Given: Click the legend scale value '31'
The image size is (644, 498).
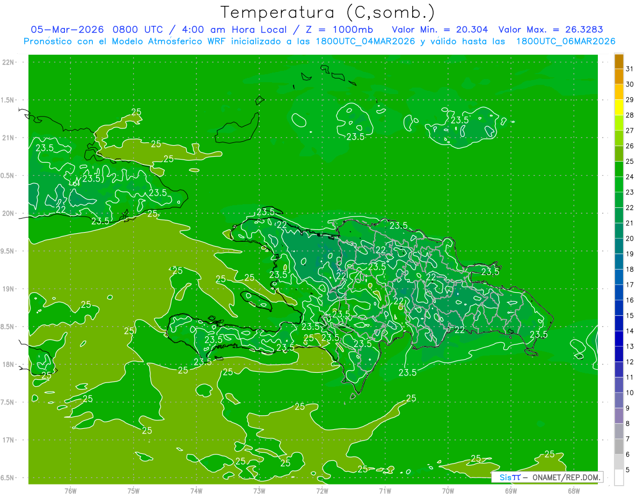Looking at the screenshot, I should click(630, 69).
